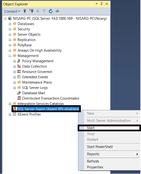Click the Disconnect plug icon with red X
The width and height of the screenshot is (141, 174).
(31, 11)
